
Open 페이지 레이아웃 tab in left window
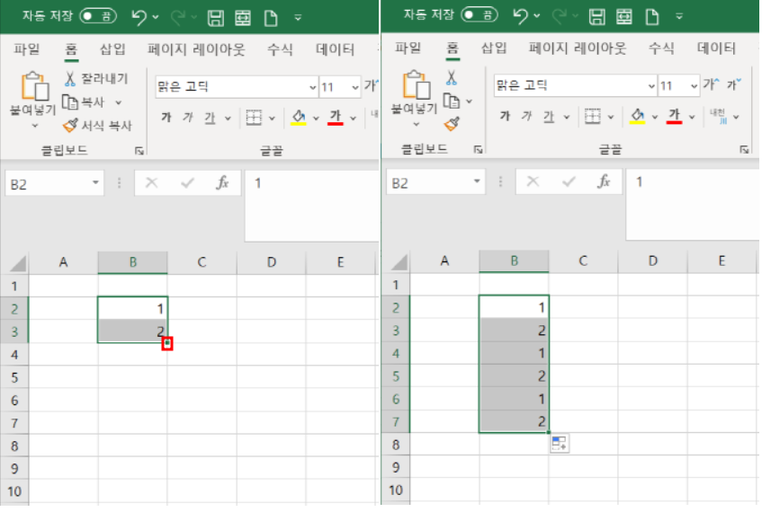tap(196, 49)
